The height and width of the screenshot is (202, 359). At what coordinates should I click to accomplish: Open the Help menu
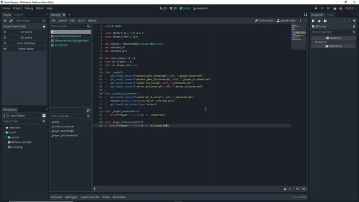pos(49,8)
